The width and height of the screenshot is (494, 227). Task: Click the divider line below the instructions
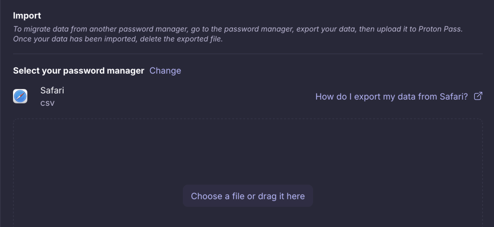coord(247,54)
